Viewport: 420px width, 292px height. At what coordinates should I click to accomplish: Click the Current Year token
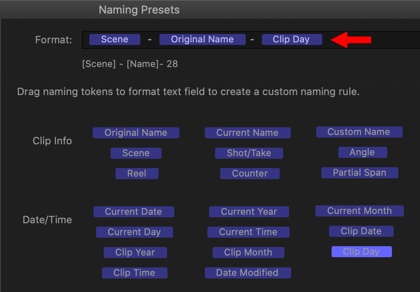click(x=249, y=211)
